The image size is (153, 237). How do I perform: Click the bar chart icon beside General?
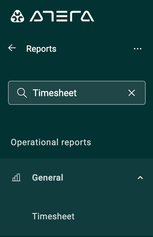point(16,177)
